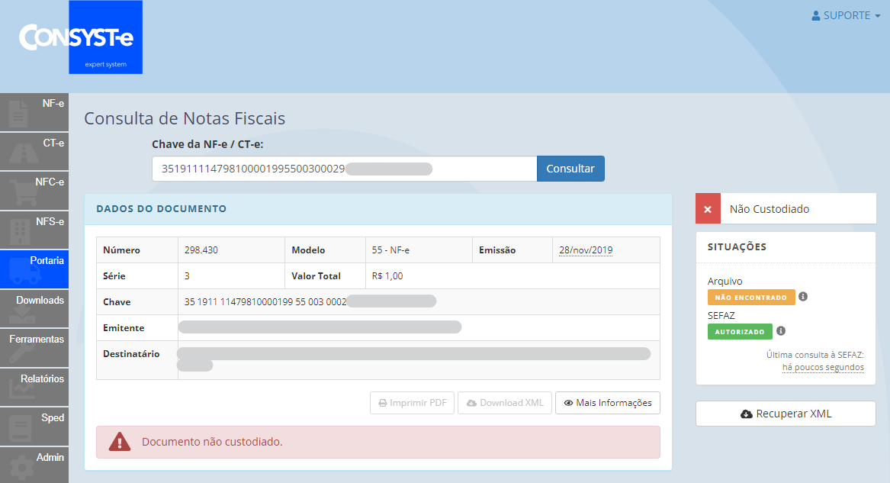Click the Série value 3
Screen dimensions: 890x483
click(x=187, y=276)
